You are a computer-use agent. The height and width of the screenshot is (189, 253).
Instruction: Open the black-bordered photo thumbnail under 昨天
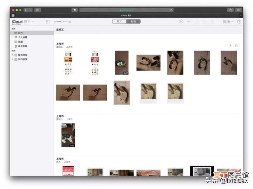point(202,171)
